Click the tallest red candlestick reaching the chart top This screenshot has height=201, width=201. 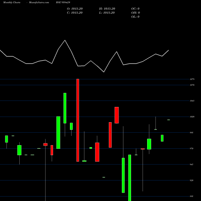78,120
